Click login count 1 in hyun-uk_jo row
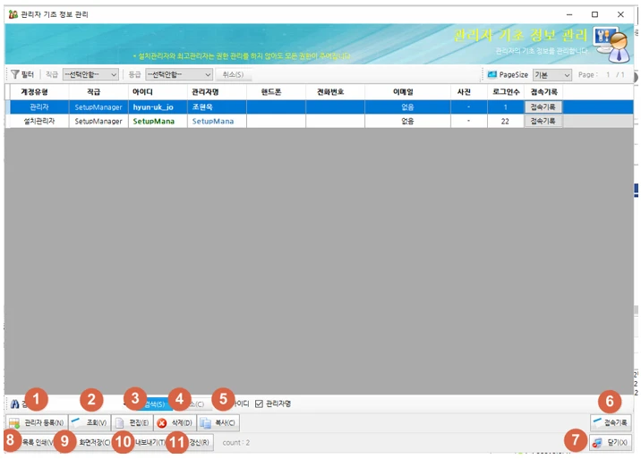The width and height of the screenshot is (641, 459). click(506, 107)
